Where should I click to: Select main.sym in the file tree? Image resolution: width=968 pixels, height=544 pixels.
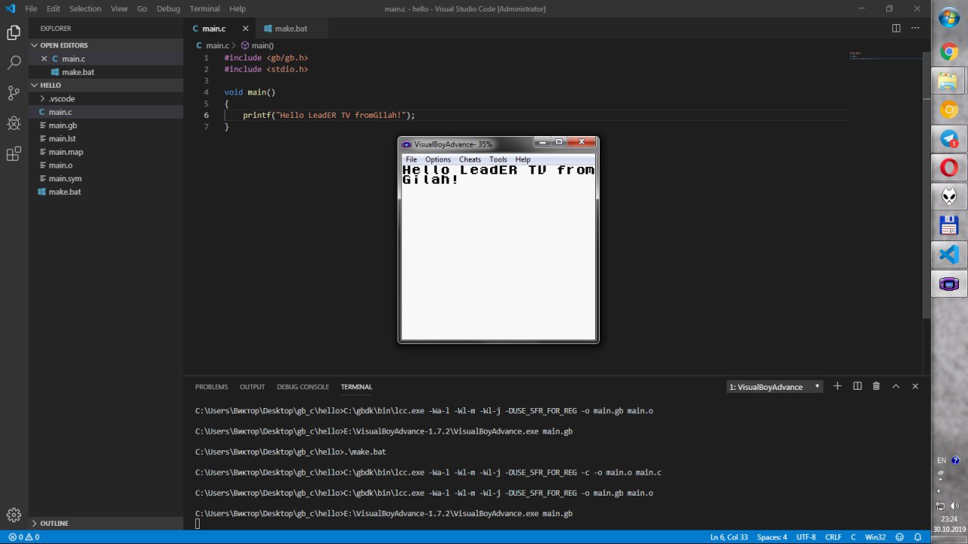pos(106,179)
